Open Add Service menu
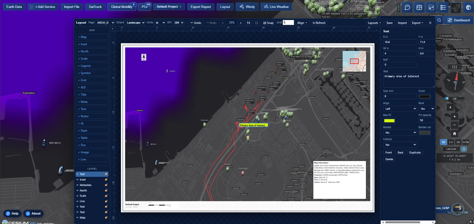The height and width of the screenshot is (224, 474). tap(43, 7)
